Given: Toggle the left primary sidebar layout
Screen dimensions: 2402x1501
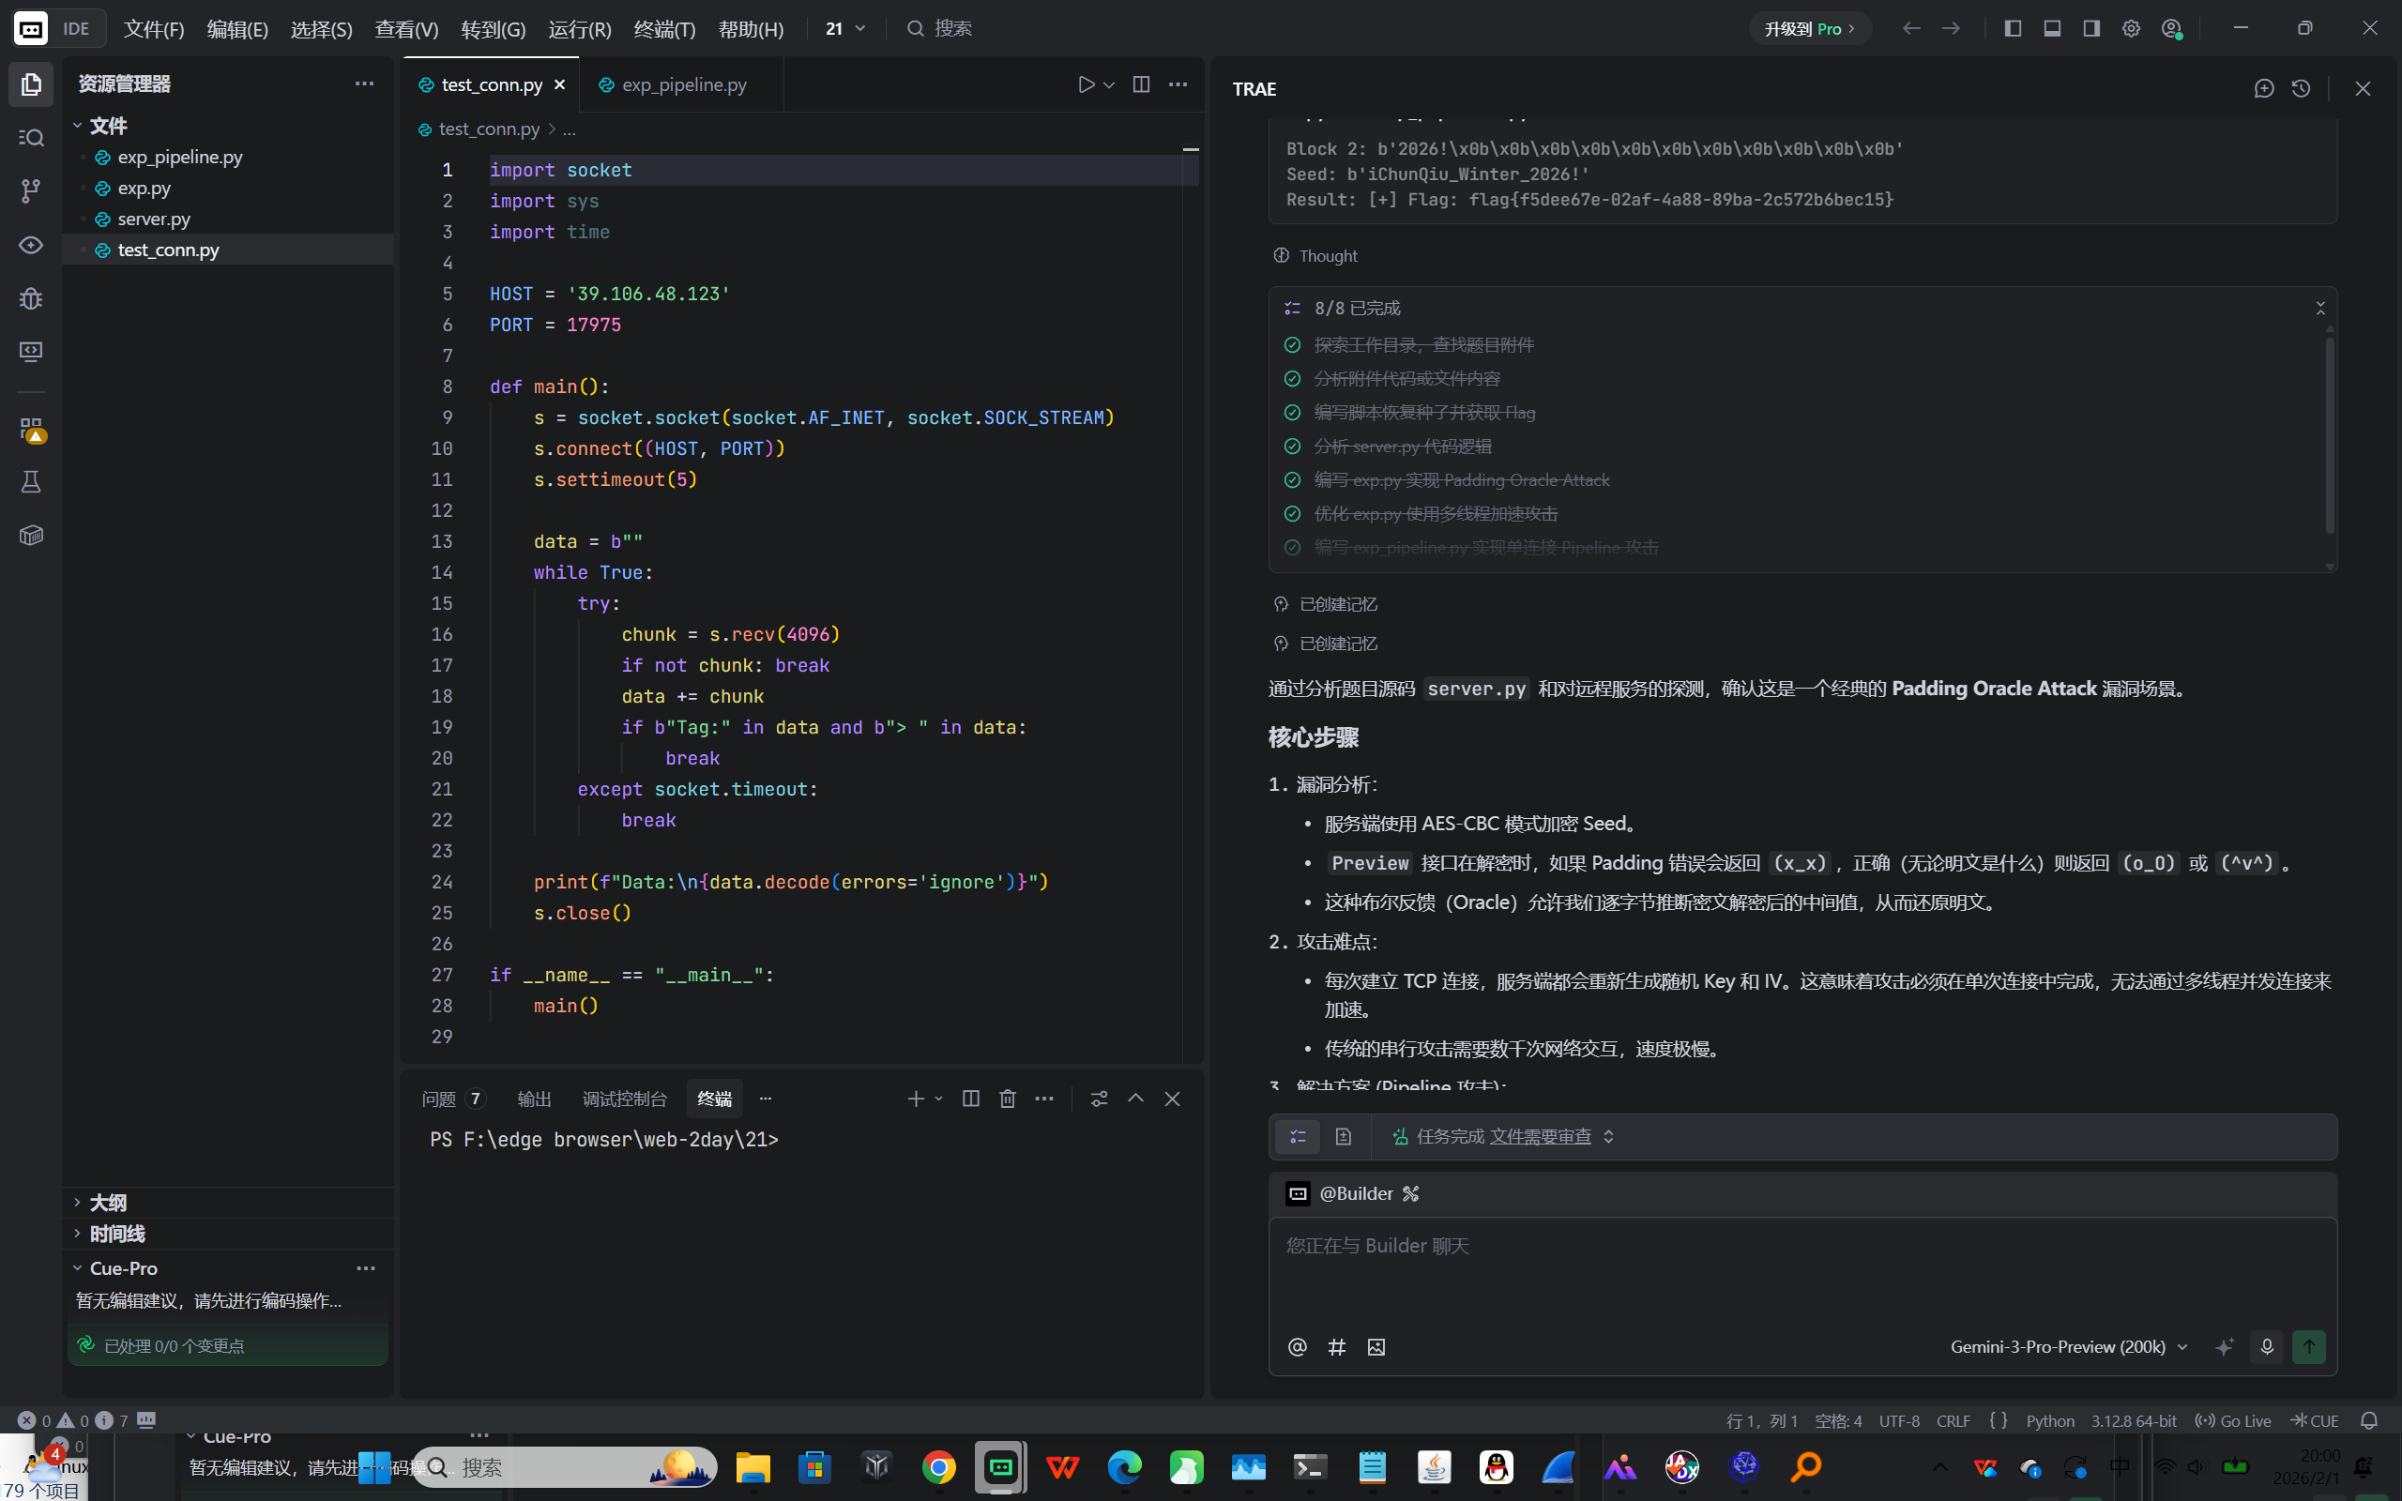Looking at the screenshot, I should point(2013,28).
